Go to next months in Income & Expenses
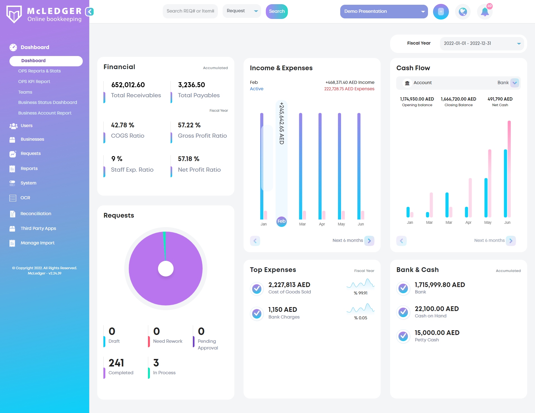Viewport: 535px width, 413px height. [369, 241]
